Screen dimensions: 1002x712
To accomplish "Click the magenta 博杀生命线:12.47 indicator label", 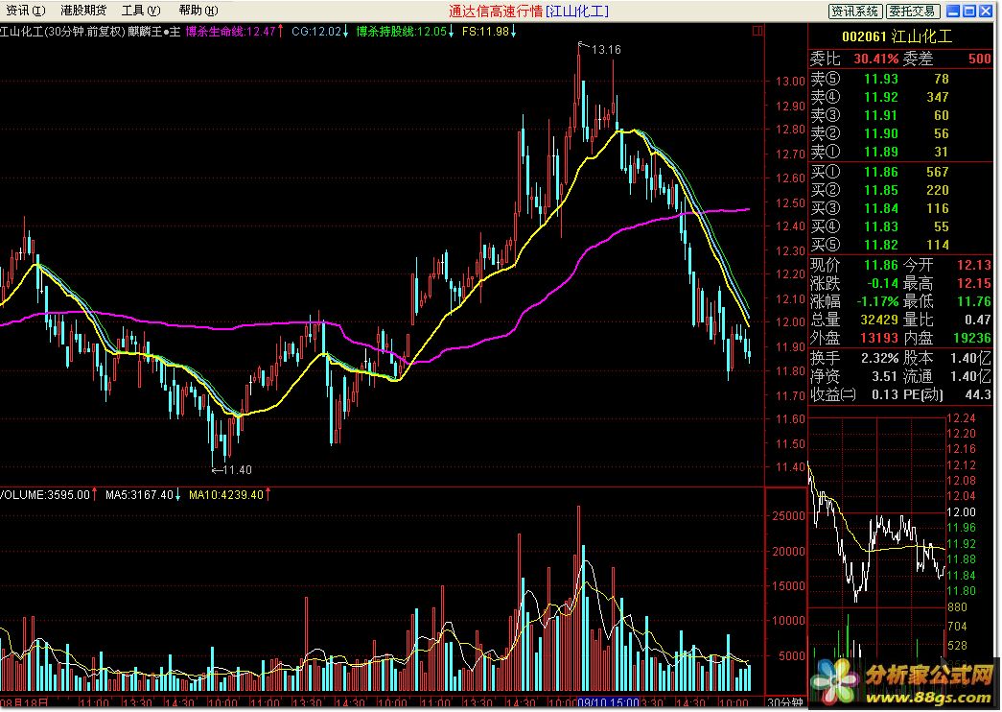I will [x=235, y=32].
